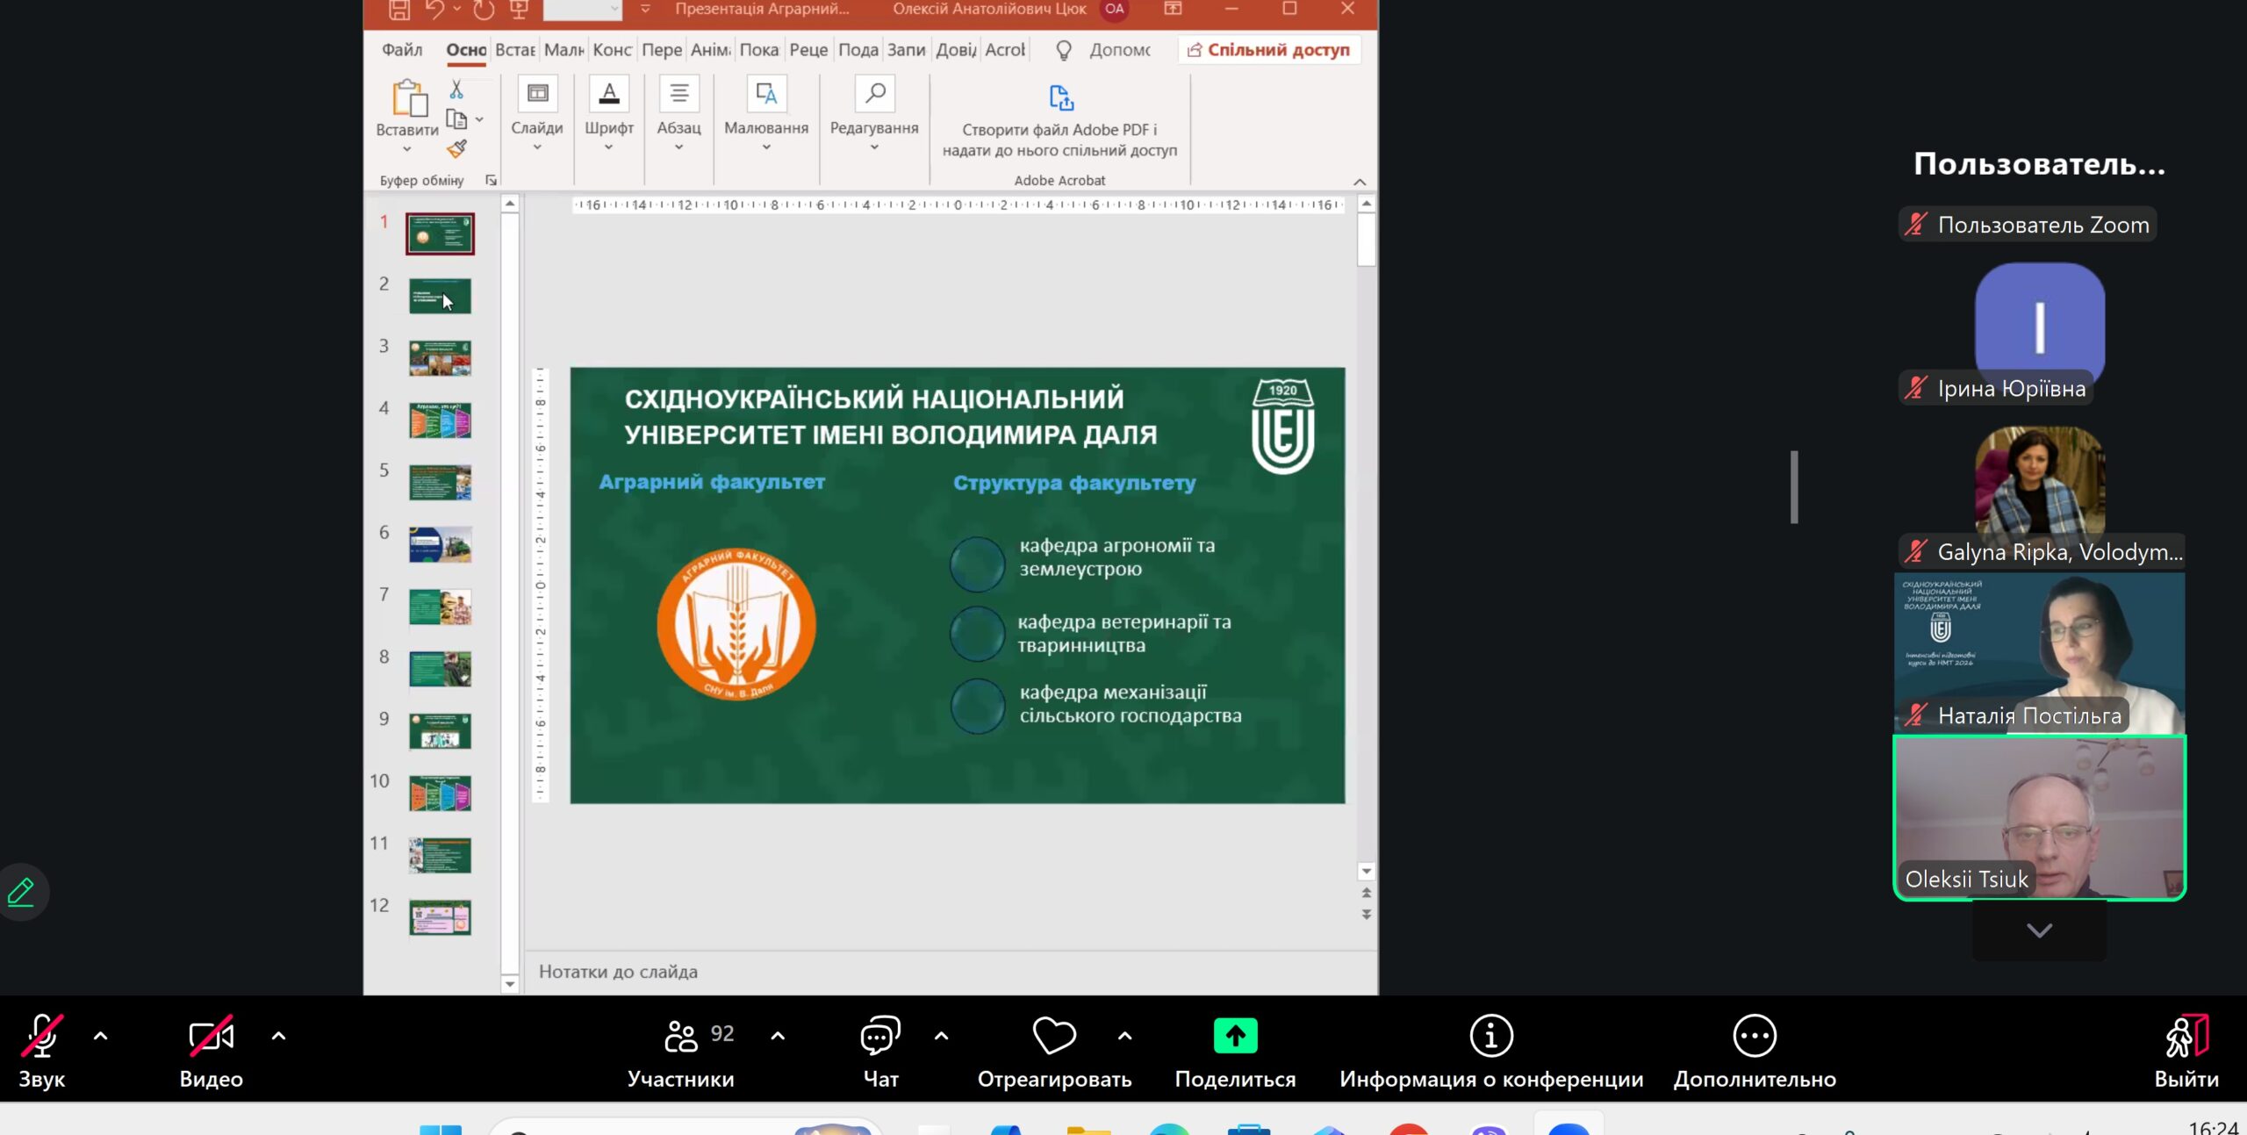The width and height of the screenshot is (2247, 1135).
Task: Unmute microphone with Звук button
Action: coord(42,1037)
